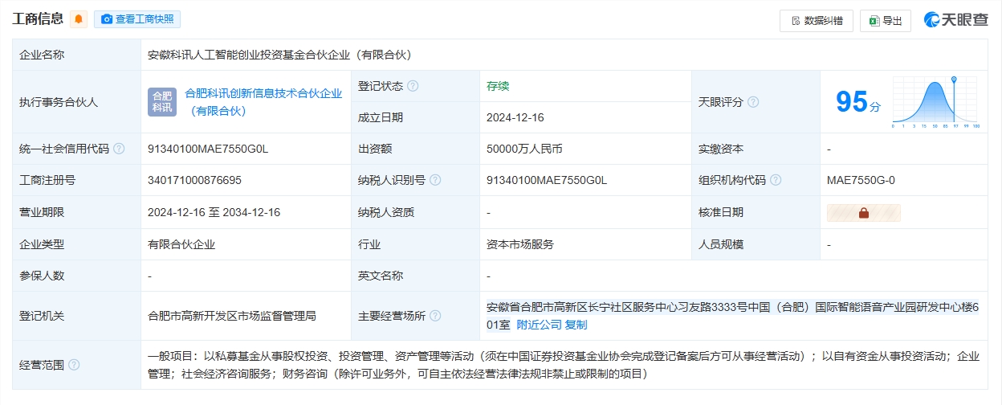Screen dimensions: 1002x405
Task: Click 复制 to copy the address
Action: [x=576, y=325]
